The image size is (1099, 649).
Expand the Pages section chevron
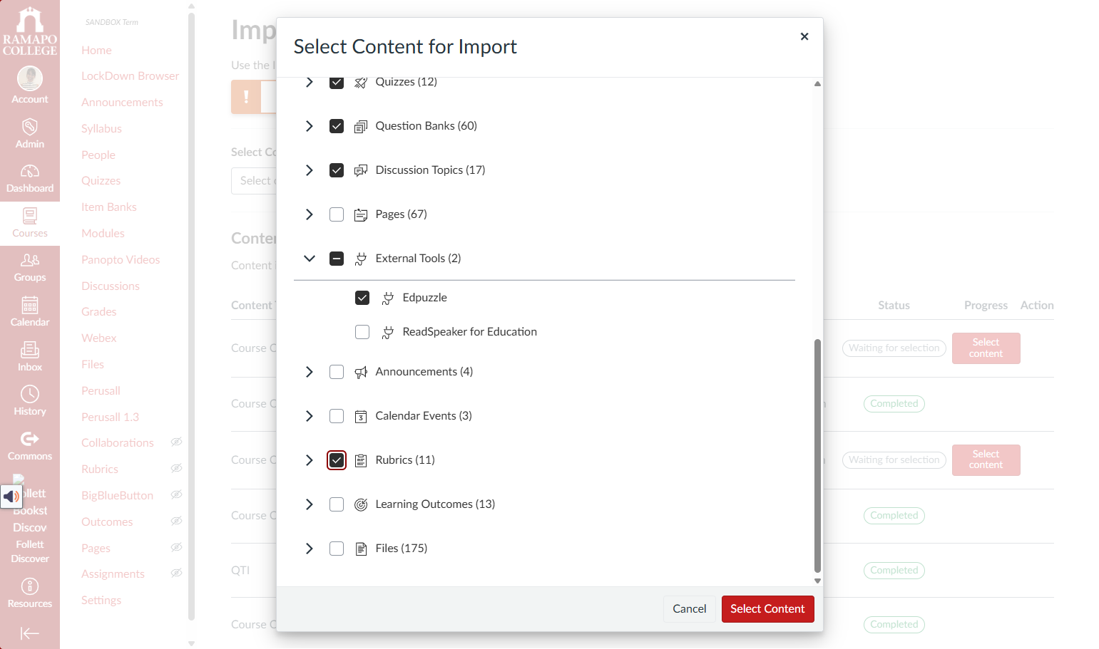(310, 214)
